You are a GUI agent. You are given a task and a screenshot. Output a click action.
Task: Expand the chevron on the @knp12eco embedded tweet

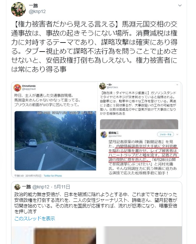pos(177,85)
